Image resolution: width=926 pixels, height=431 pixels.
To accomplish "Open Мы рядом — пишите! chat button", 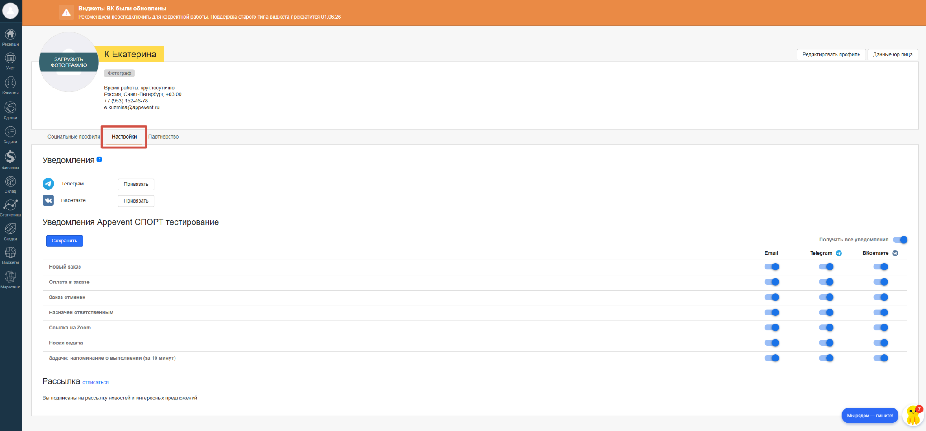I will (x=870, y=416).
